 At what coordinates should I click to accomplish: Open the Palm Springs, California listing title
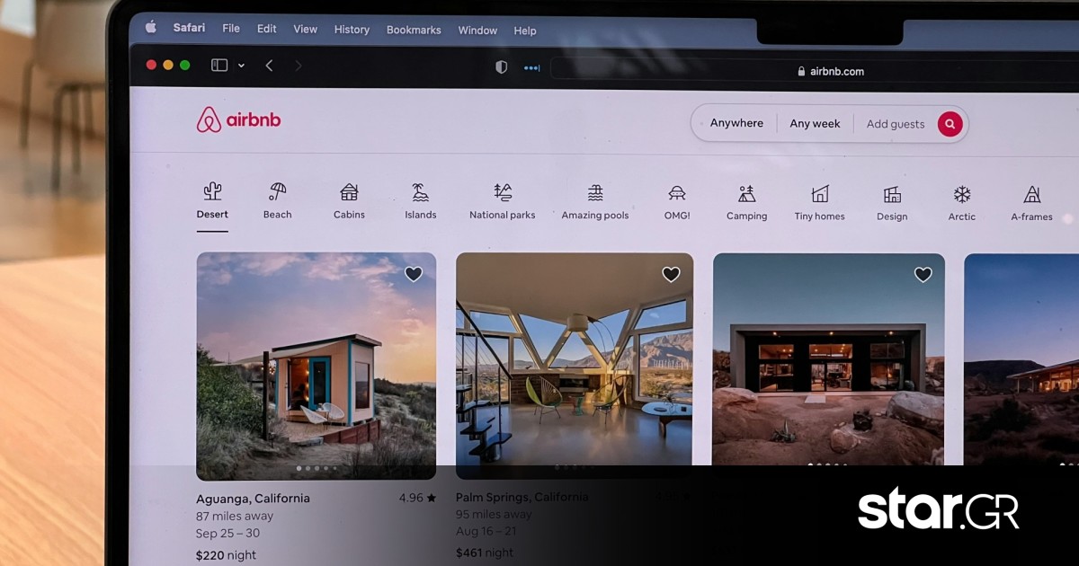pos(522,497)
